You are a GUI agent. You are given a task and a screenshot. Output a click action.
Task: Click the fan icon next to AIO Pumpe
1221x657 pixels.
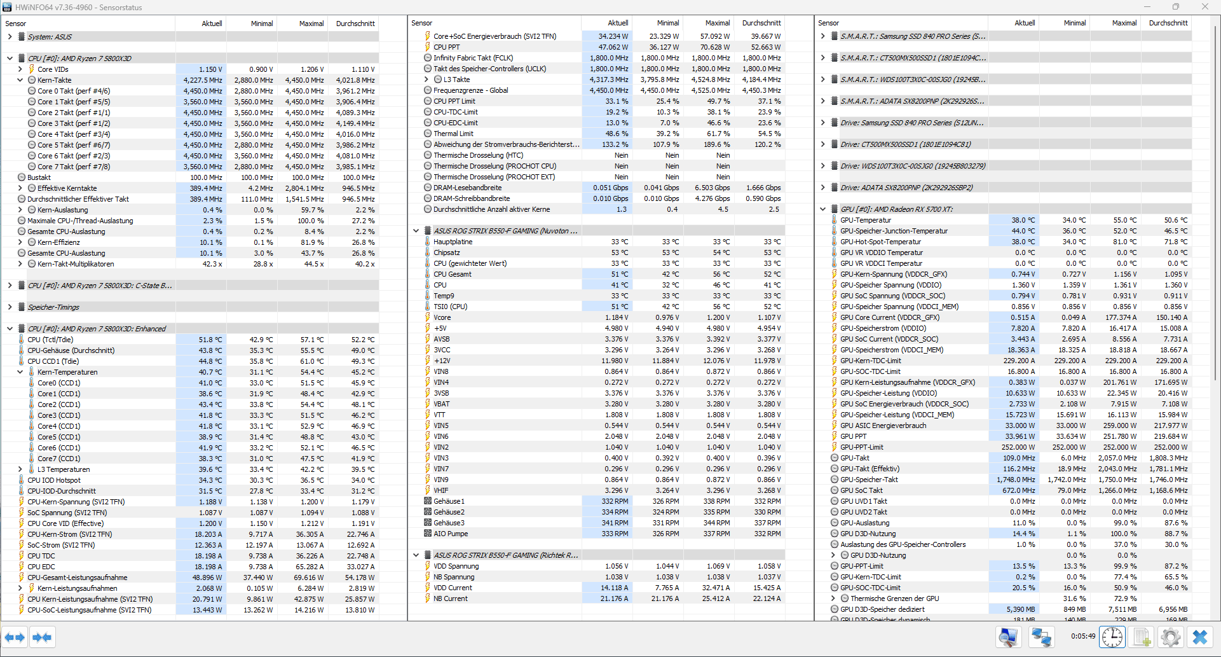428,534
